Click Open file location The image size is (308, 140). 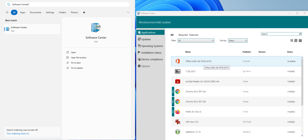(x=78, y=57)
